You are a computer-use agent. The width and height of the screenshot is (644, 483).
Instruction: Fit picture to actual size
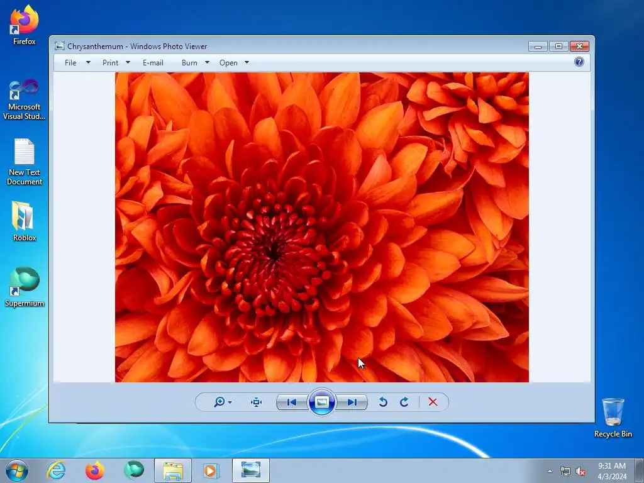pos(257,402)
